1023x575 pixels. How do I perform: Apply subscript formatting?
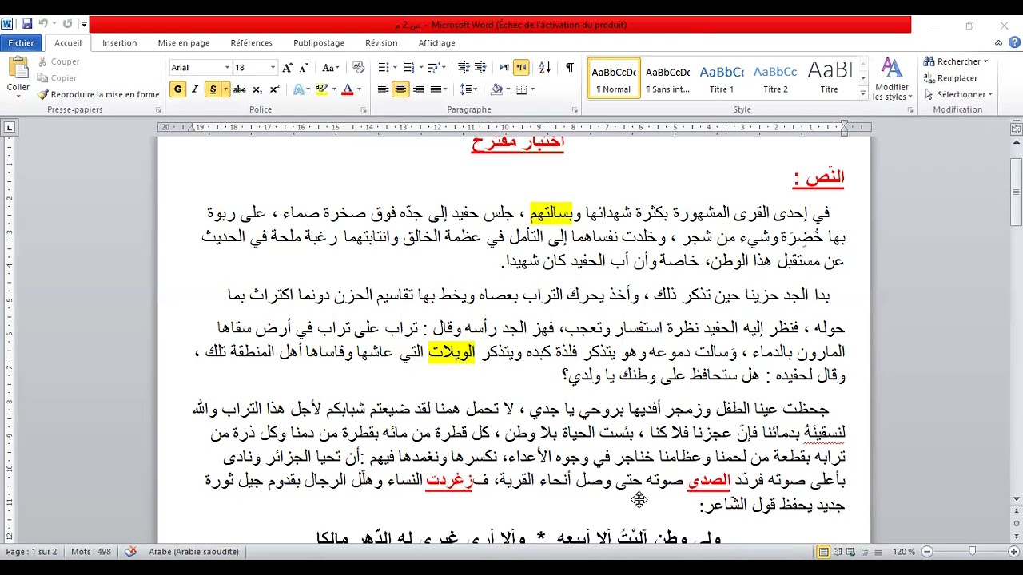pyautogui.click(x=257, y=89)
